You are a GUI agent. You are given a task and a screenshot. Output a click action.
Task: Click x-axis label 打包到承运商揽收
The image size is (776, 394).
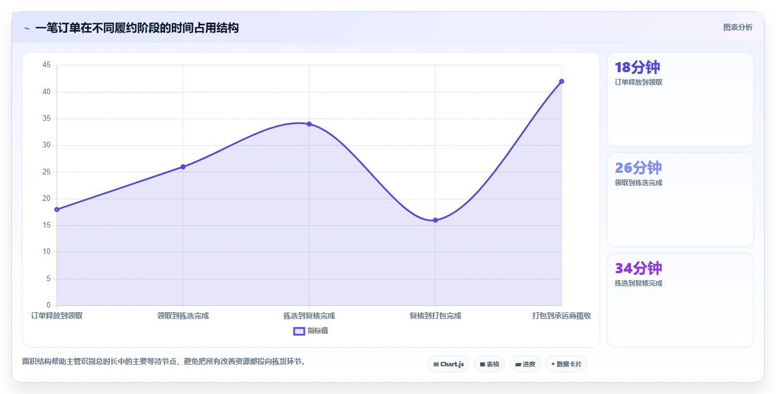pos(562,316)
